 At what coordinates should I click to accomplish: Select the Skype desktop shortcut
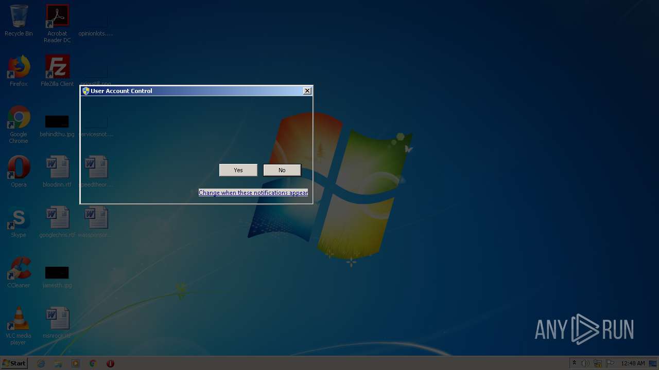point(19,222)
